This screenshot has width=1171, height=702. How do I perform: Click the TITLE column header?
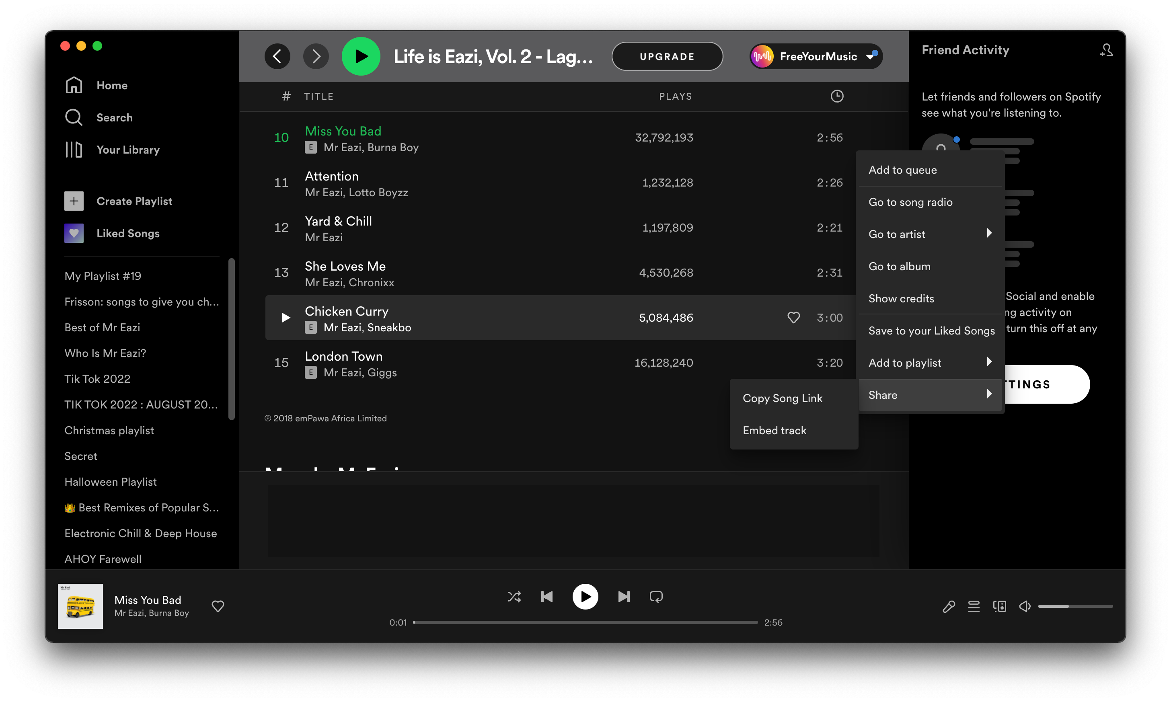pos(318,96)
